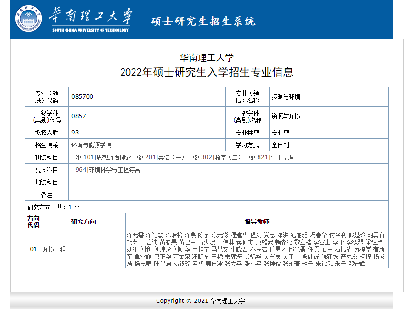The image size is (405, 310).
Task: Select the value 专业型
Action: pos(280,133)
